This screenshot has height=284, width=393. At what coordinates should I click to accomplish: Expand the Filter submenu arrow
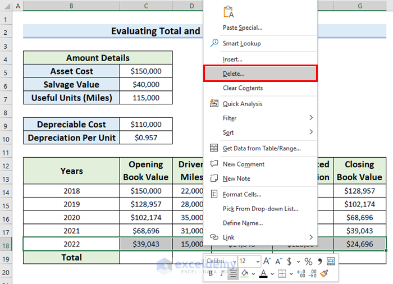click(x=310, y=118)
